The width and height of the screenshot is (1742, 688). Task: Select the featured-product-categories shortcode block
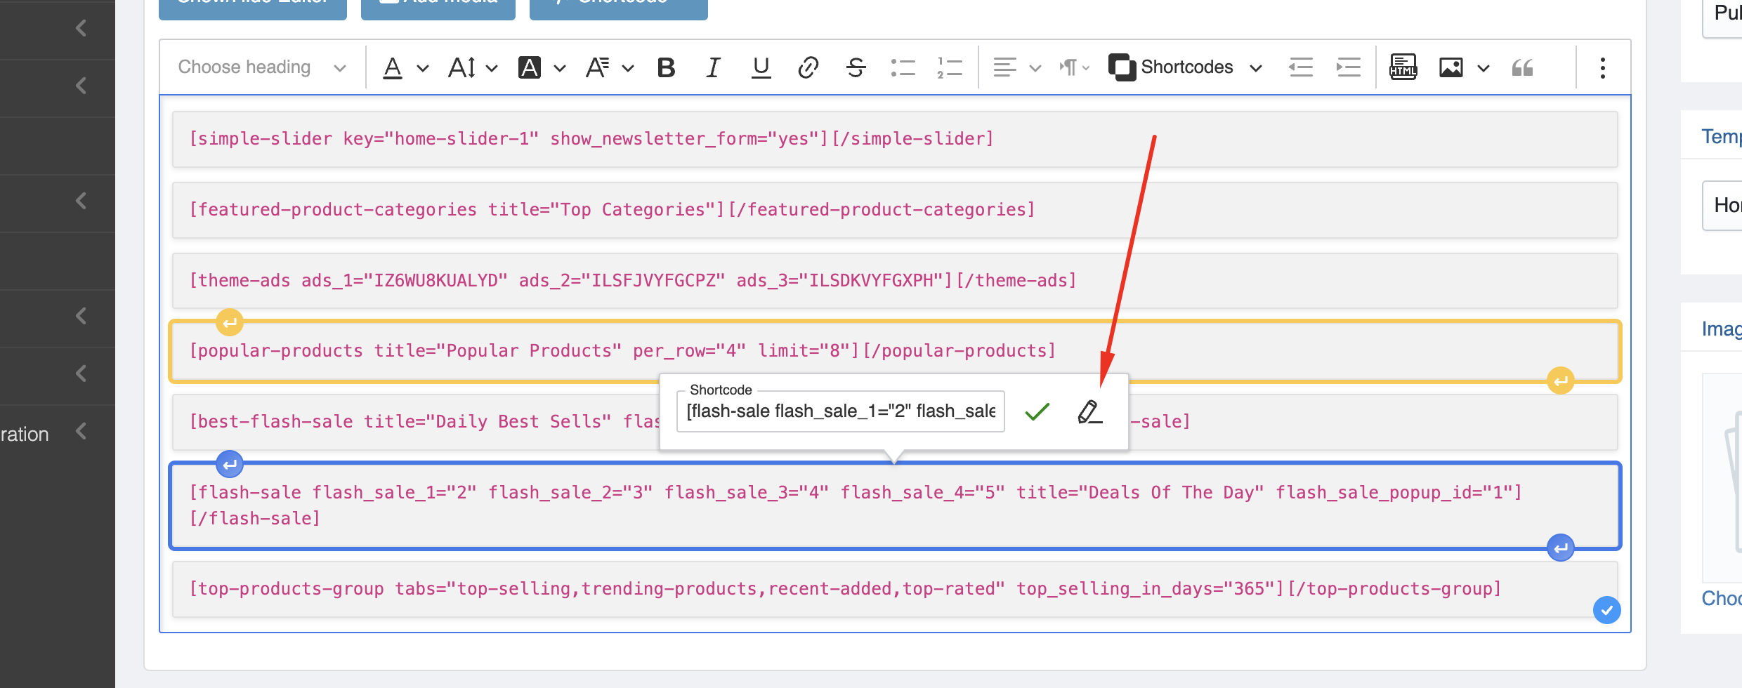tap(895, 210)
